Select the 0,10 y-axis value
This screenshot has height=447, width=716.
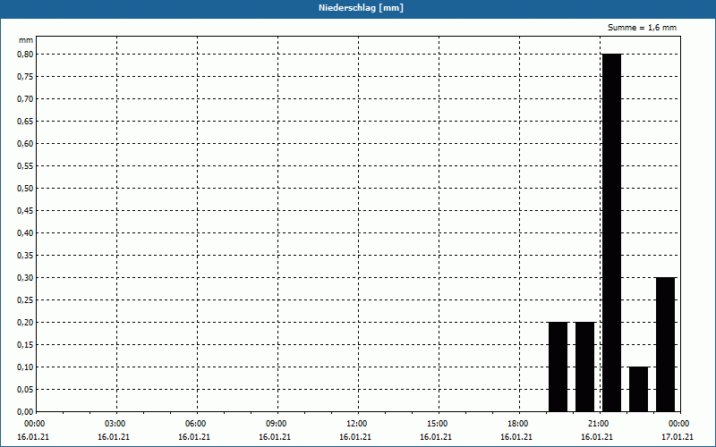pos(25,367)
